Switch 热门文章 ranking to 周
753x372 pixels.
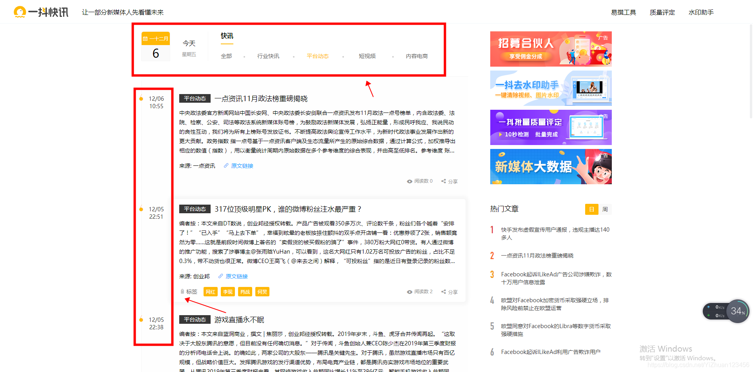(605, 209)
